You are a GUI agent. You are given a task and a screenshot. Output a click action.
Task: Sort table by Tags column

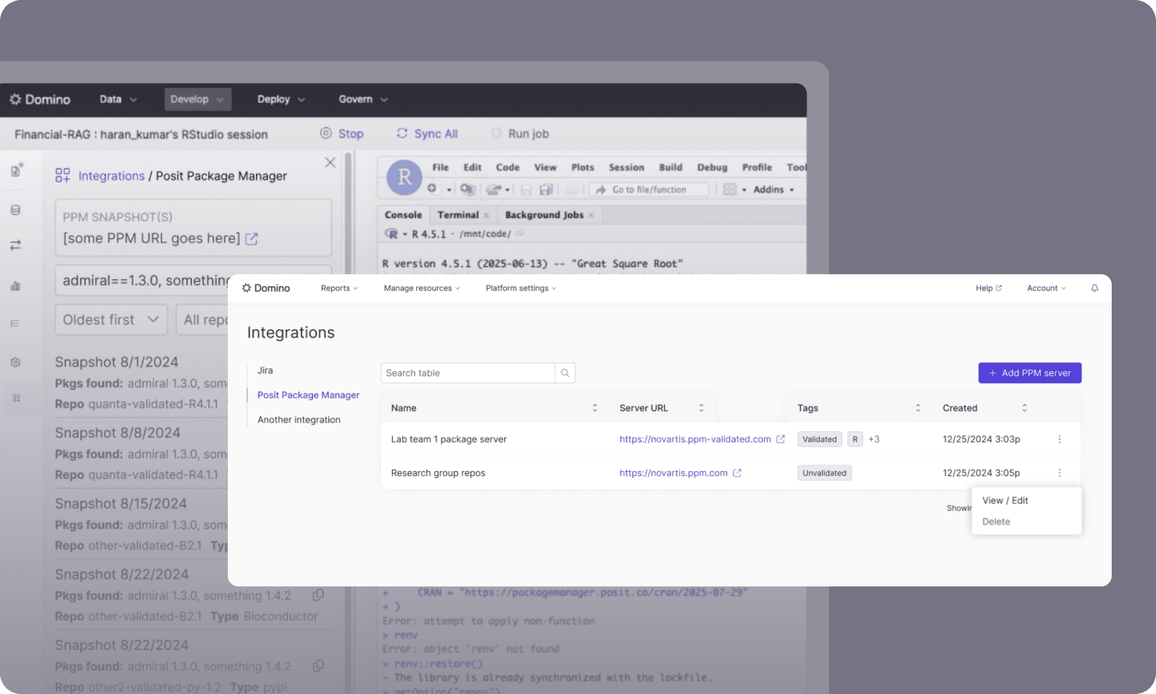(x=918, y=408)
